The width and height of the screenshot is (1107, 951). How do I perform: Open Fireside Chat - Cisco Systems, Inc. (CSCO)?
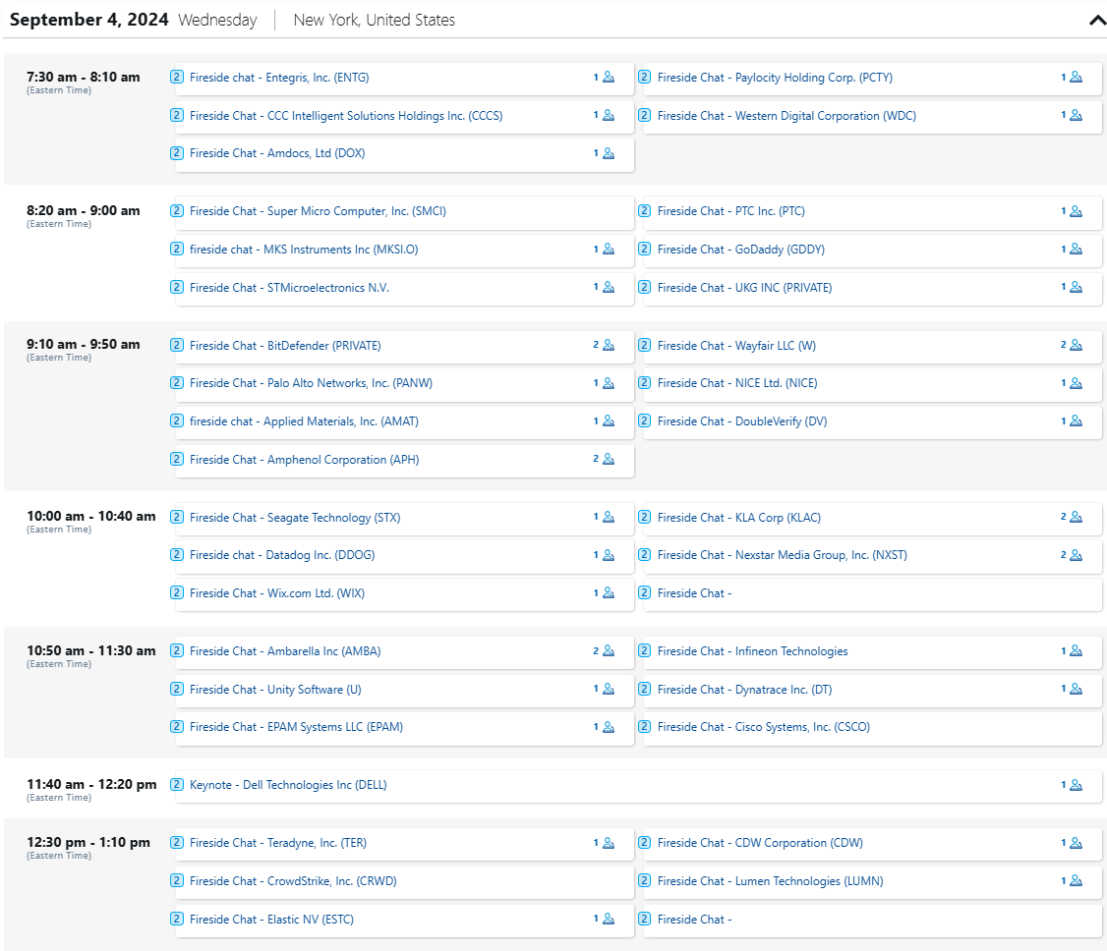pos(763,727)
